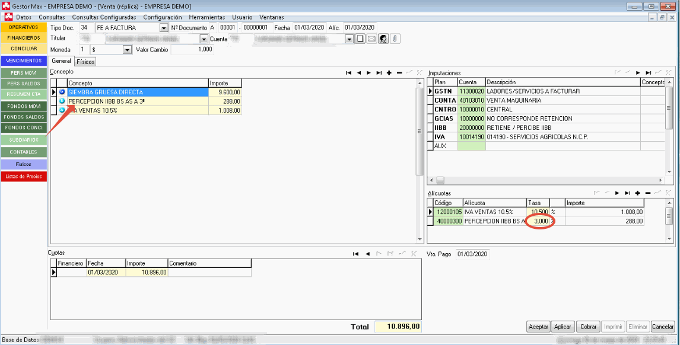Click the Aceptar button
The height and width of the screenshot is (345, 680).
(539, 327)
